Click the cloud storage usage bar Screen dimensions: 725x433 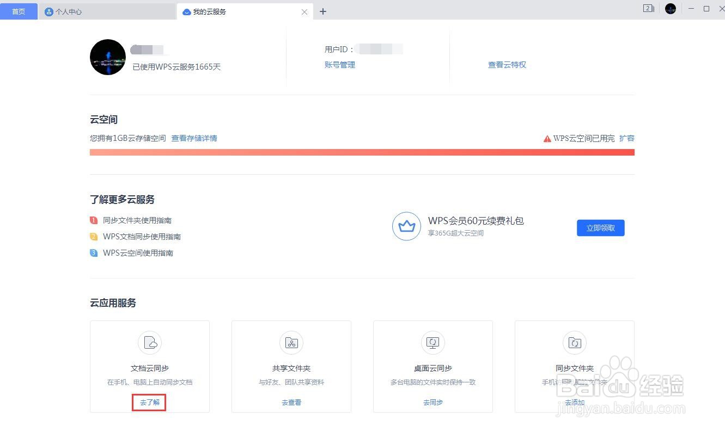[362, 152]
